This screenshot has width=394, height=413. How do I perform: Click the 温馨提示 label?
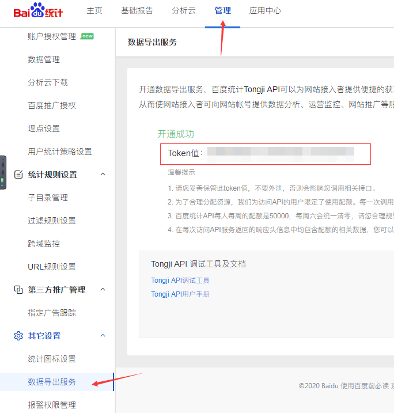pos(181,172)
